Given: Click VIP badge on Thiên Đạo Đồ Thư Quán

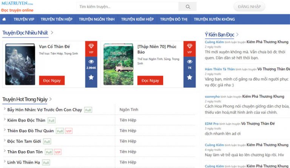Looking at the screenshot, I should coord(69,131).
